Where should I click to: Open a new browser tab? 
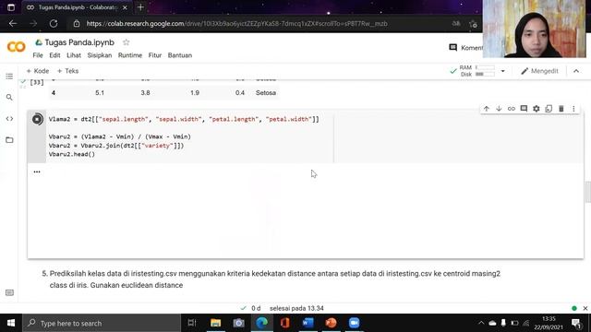pyautogui.click(x=140, y=7)
